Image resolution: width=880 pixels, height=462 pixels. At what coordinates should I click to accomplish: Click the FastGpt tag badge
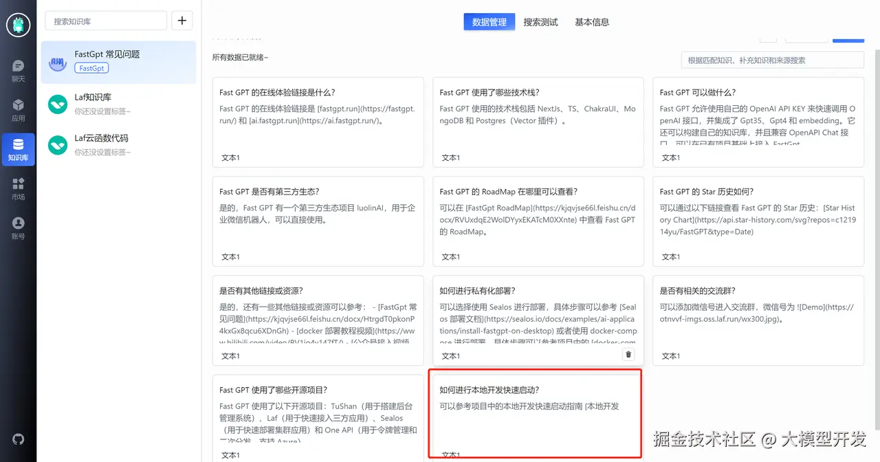coord(91,68)
